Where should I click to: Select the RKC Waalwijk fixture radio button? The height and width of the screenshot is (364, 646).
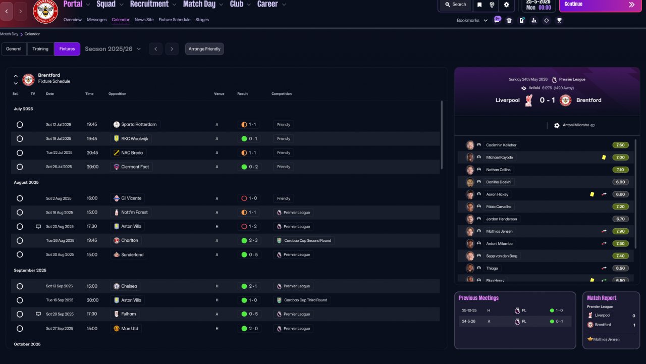click(x=20, y=139)
